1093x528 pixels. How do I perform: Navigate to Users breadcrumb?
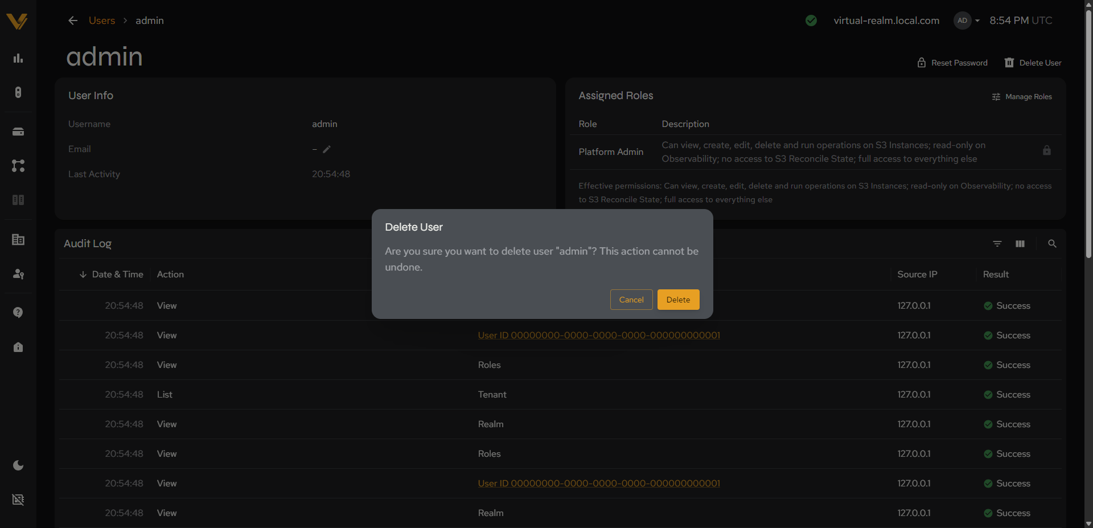(102, 21)
